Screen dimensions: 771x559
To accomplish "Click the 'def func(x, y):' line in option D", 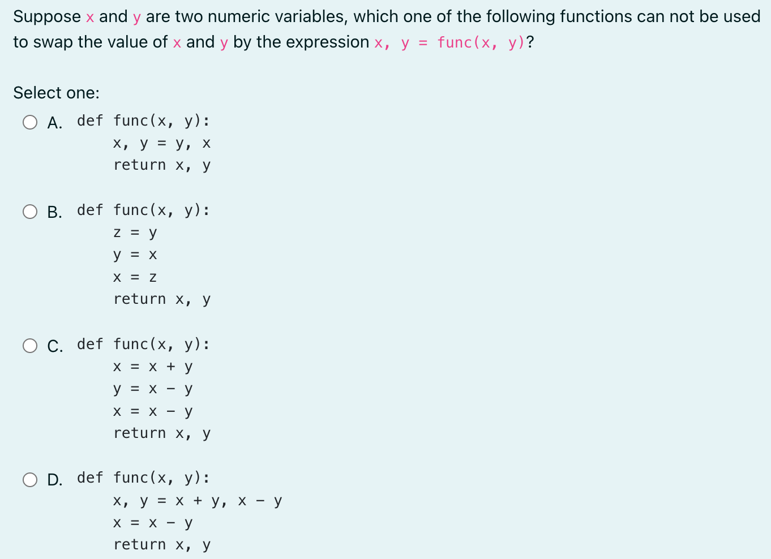I will click(x=143, y=478).
